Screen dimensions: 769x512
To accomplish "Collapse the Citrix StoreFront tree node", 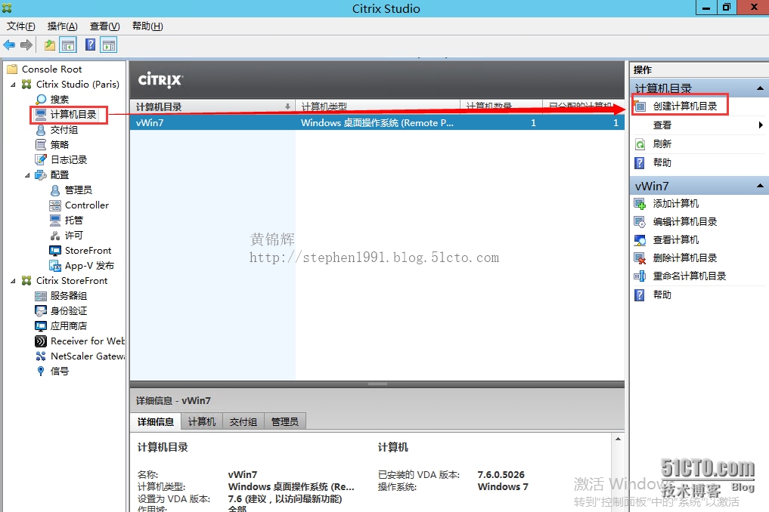I will click(x=14, y=281).
